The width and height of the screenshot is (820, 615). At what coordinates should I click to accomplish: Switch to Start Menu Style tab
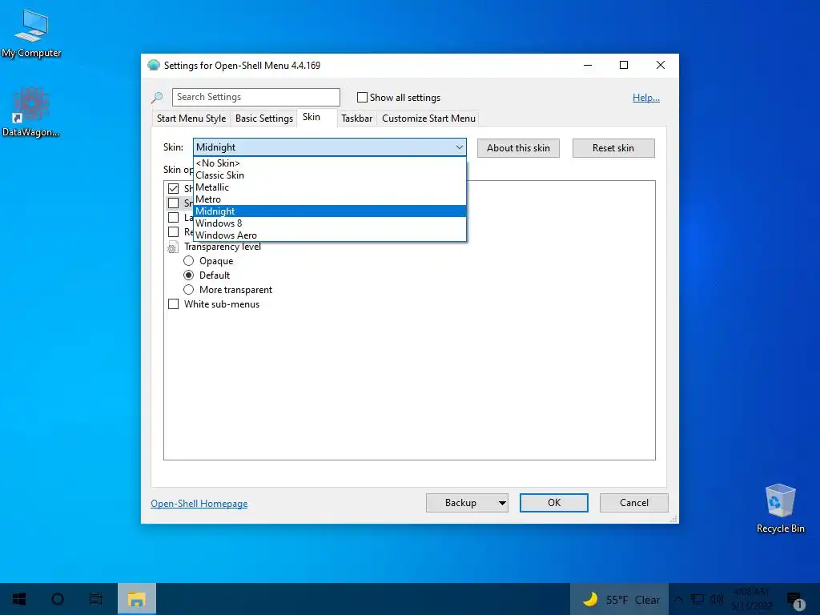click(191, 119)
